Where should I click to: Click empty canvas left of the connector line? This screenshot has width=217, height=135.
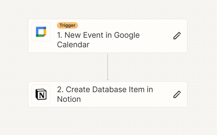(66, 67)
